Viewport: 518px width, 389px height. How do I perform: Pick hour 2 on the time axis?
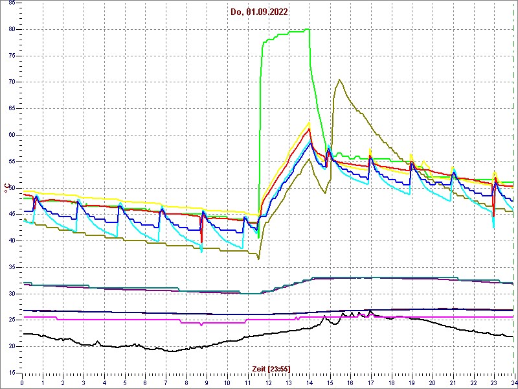click(63, 383)
